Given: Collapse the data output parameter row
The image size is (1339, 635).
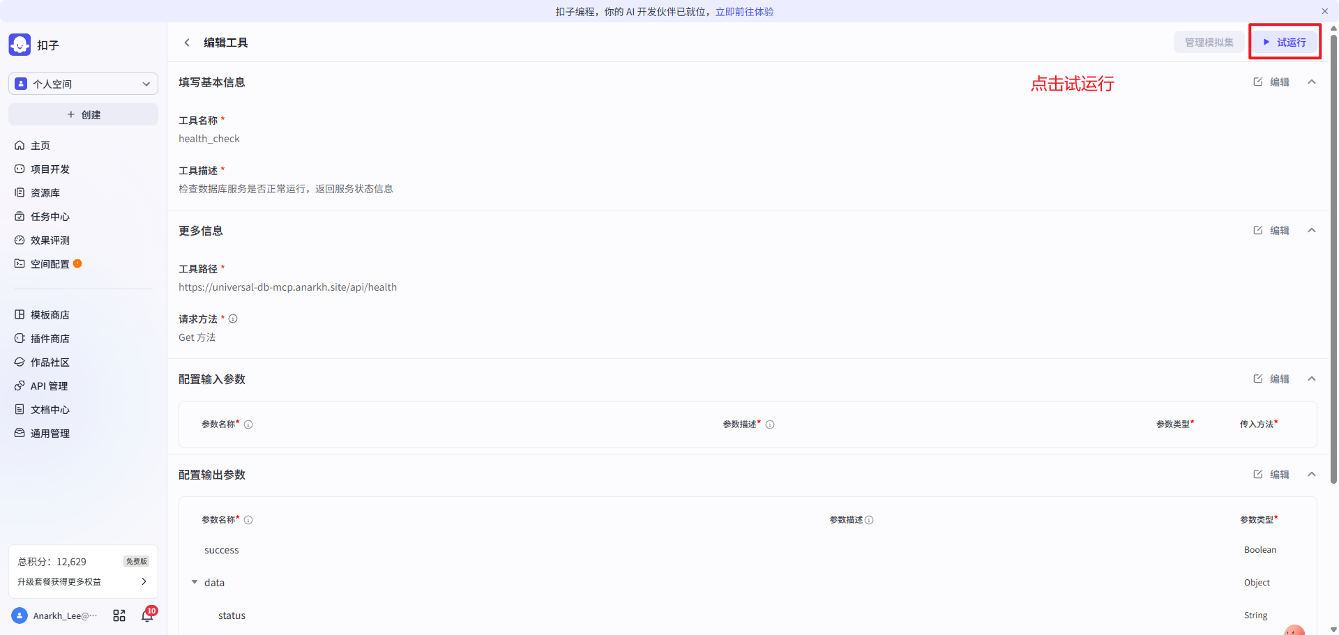Looking at the screenshot, I should click(195, 582).
